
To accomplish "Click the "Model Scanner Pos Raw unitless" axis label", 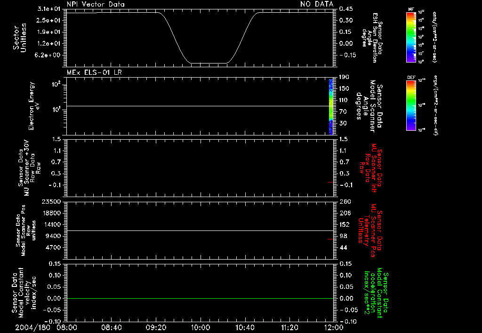I will [25, 230].
